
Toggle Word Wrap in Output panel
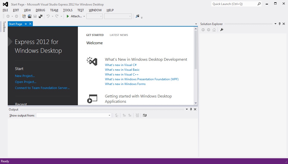pos(145,115)
